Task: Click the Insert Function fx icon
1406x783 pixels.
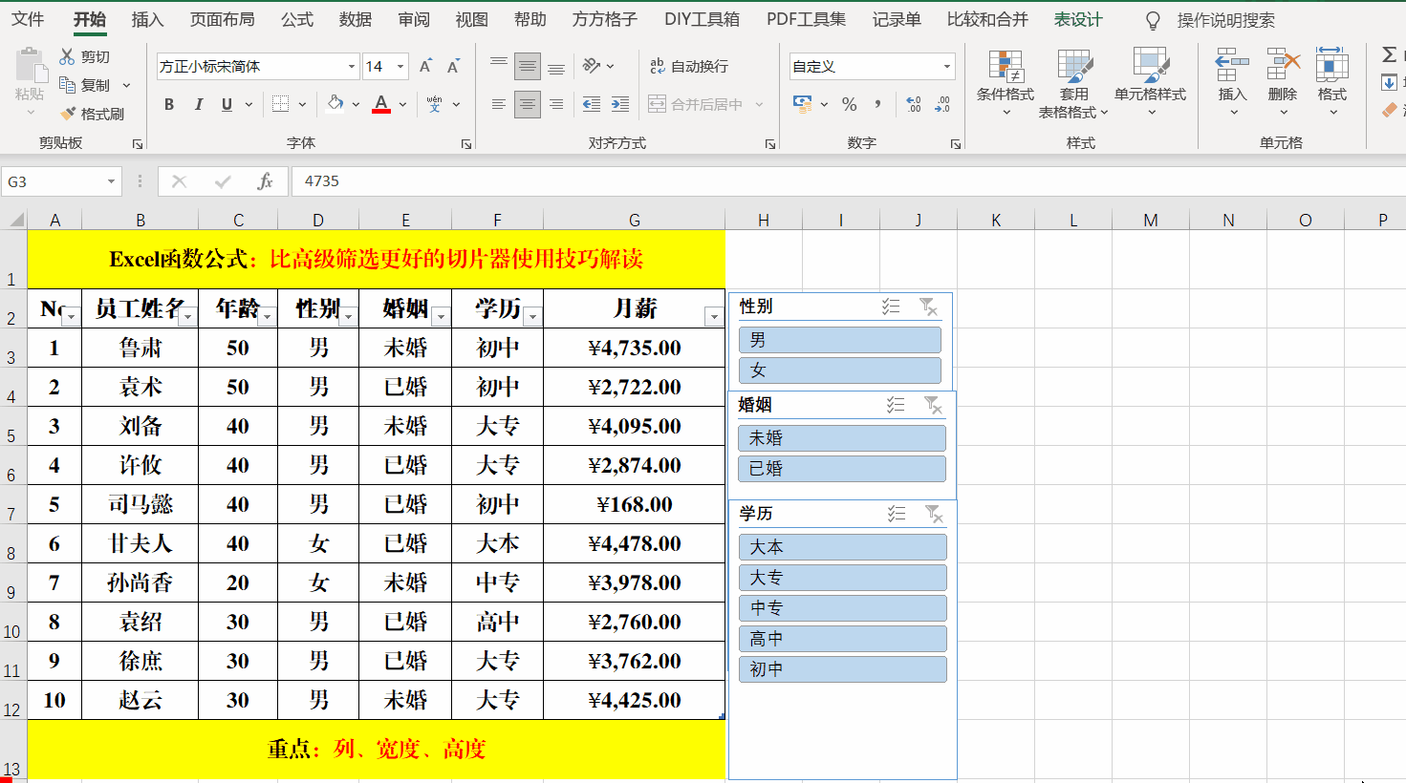Action: tap(265, 181)
